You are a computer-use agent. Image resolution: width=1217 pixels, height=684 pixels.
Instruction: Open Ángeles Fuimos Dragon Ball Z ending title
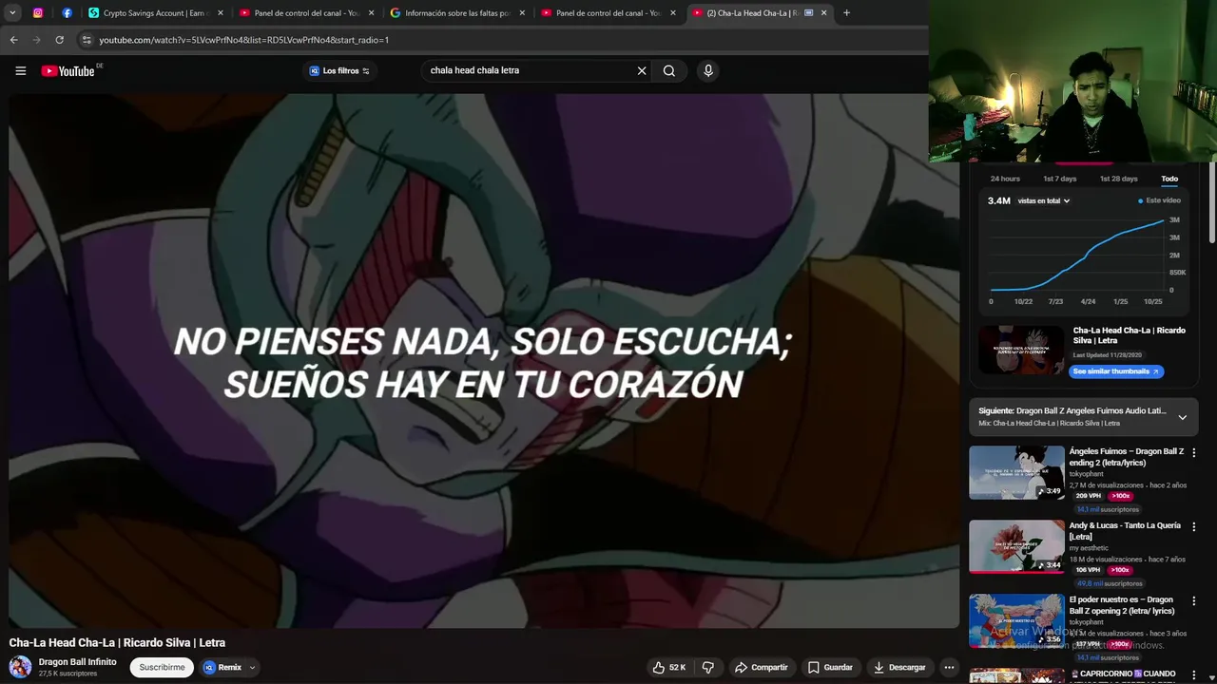pos(1127,457)
